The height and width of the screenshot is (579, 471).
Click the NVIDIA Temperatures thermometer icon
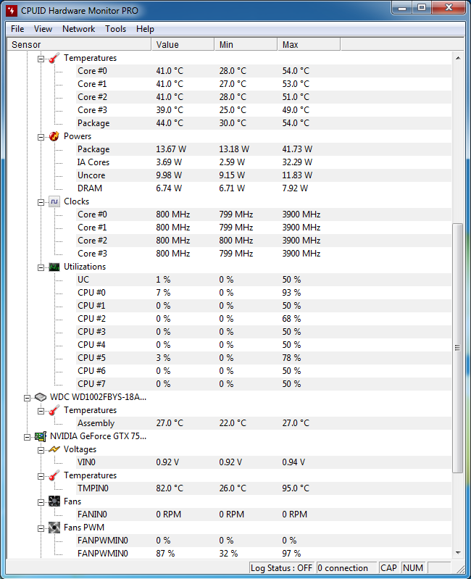[x=54, y=475]
